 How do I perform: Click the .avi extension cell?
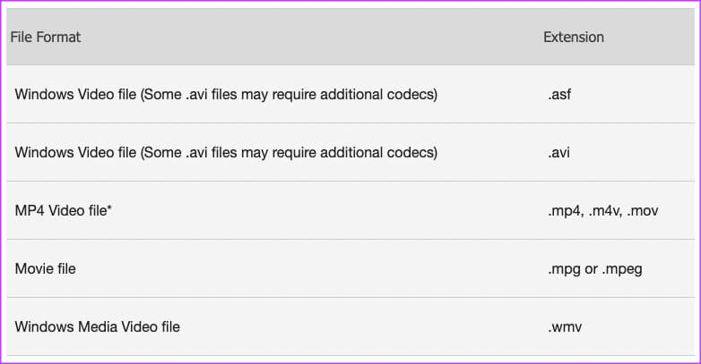[x=558, y=153]
